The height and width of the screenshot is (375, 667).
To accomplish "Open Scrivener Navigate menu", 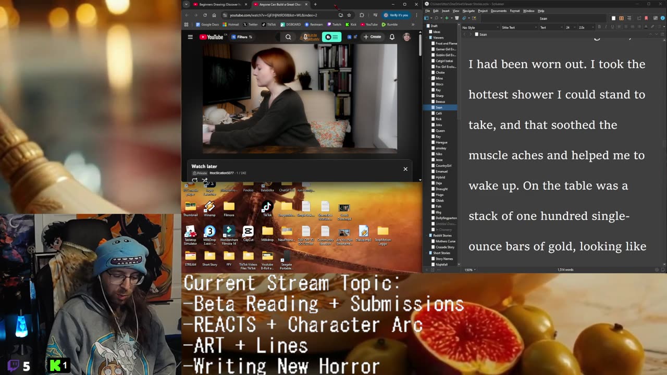I will 468,11.
